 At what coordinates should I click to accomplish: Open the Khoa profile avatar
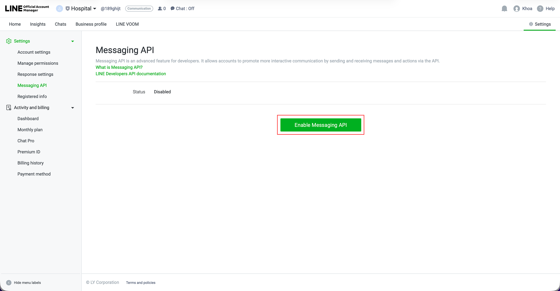click(516, 8)
